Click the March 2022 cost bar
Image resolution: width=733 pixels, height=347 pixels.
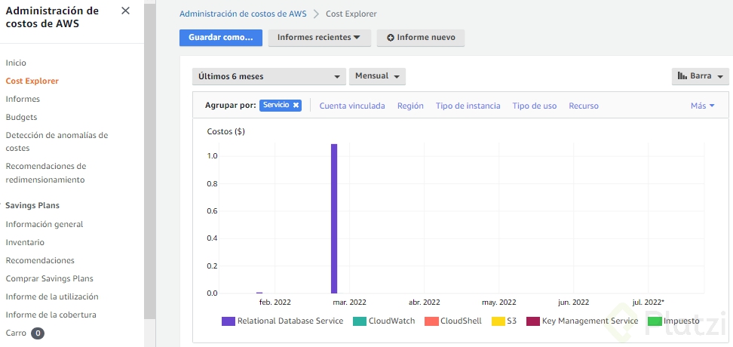pos(334,218)
